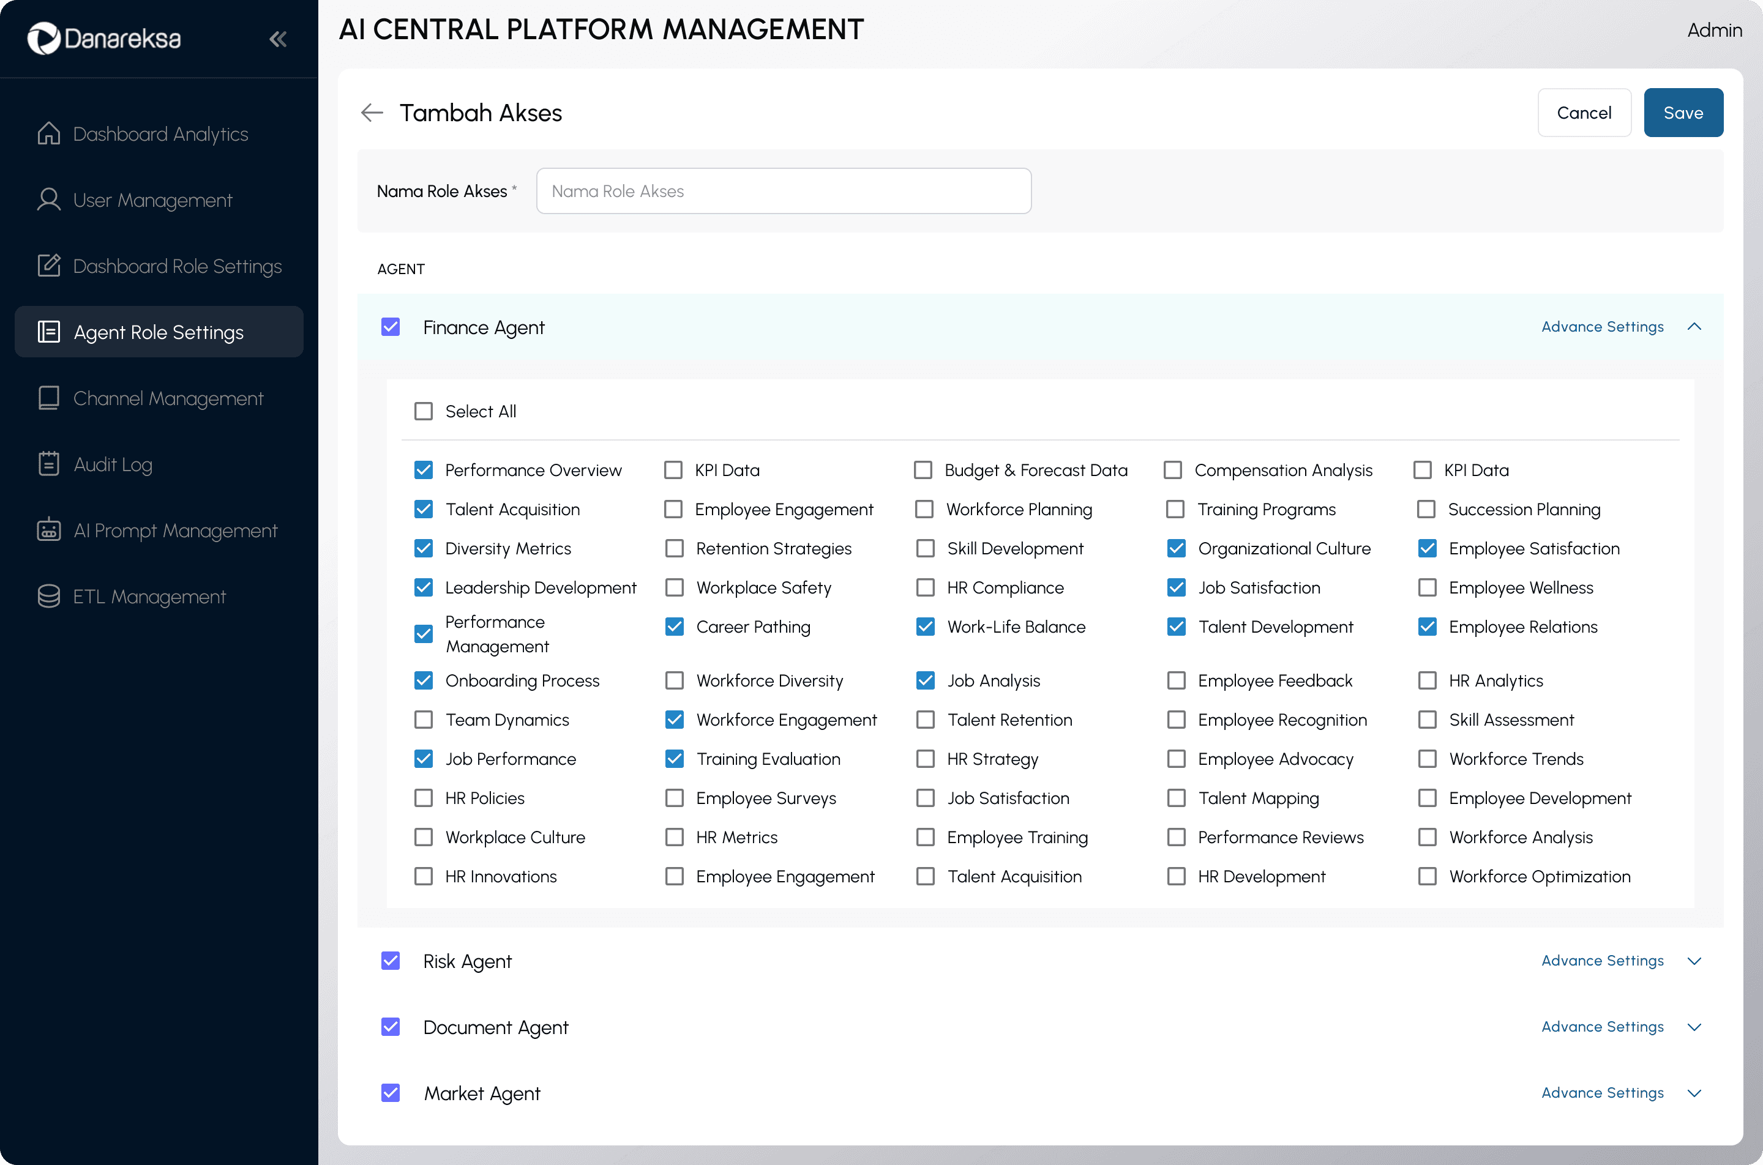Check Workplace Safety checkbox
The width and height of the screenshot is (1763, 1165).
click(x=674, y=587)
